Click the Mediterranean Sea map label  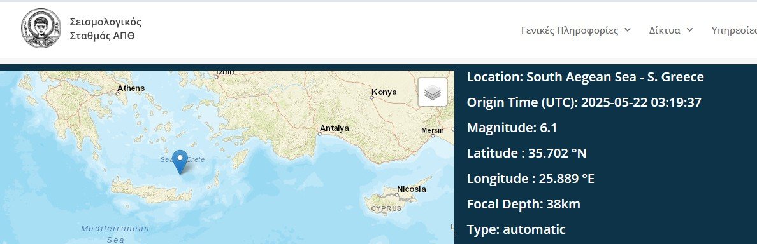[115, 234]
